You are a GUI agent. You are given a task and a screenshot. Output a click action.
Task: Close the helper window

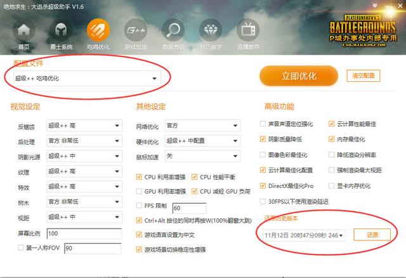400,6
